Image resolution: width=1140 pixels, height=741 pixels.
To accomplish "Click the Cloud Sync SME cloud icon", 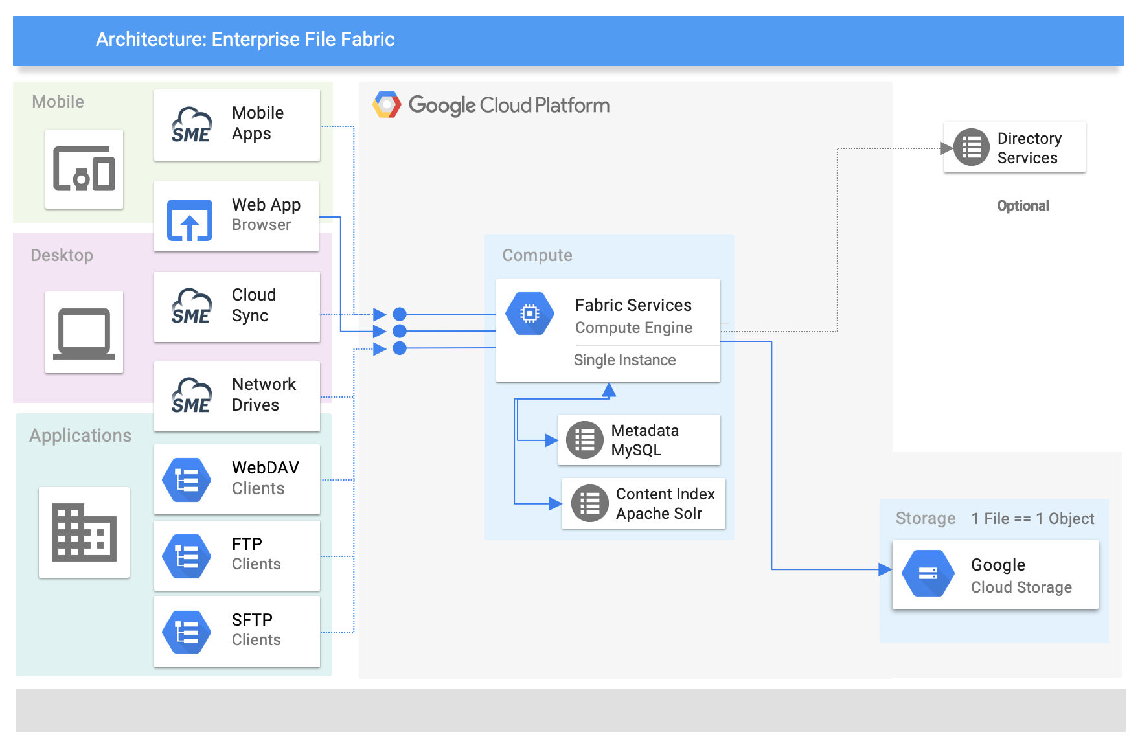I will coord(191,307).
